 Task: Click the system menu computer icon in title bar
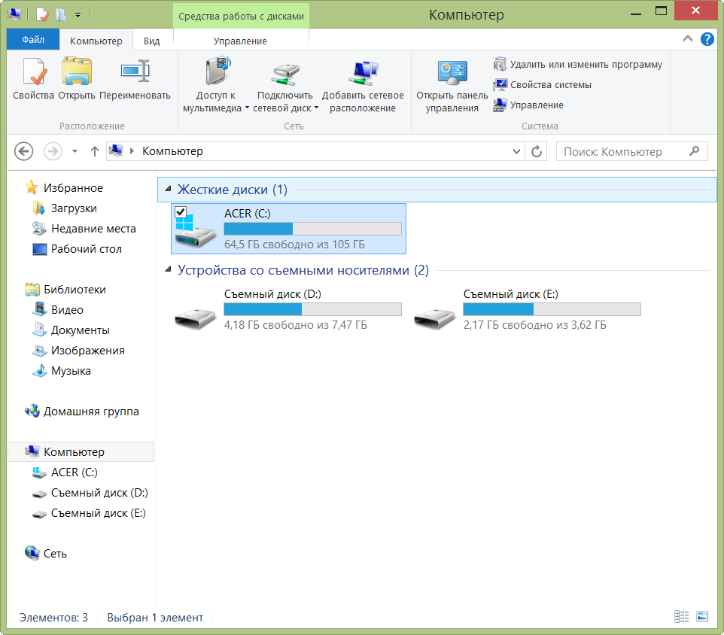[x=14, y=14]
